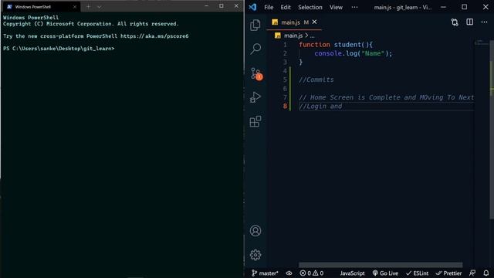This screenshot has width=494, height=278.
Task: Split the editor to the right
Action: [x=470, y=22]
